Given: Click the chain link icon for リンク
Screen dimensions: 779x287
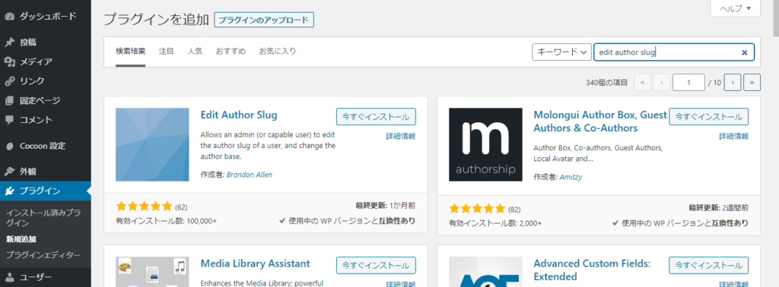Looking at the screenshot, I should click(x=9, y=81).
